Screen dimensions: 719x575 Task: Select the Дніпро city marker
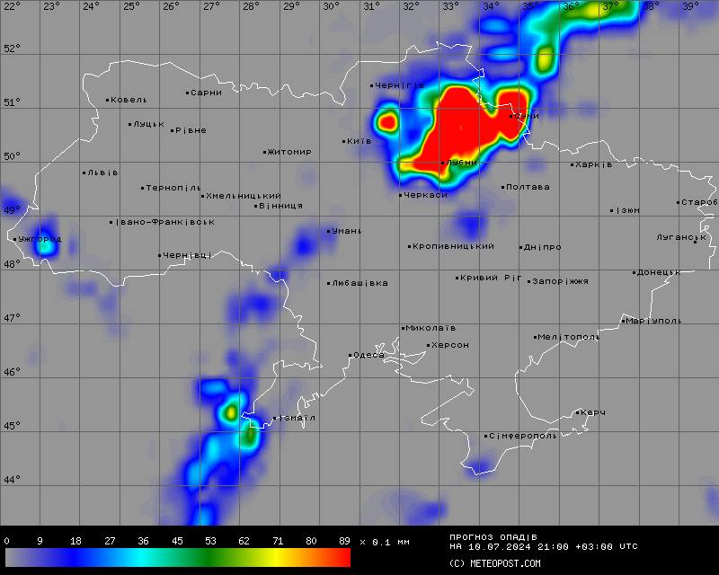521,247
